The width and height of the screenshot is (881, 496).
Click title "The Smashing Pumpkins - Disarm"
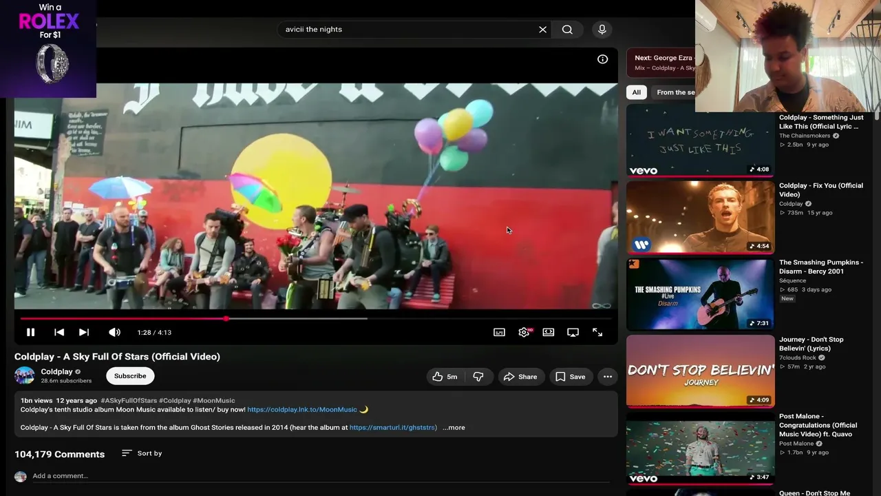point(821,267)
